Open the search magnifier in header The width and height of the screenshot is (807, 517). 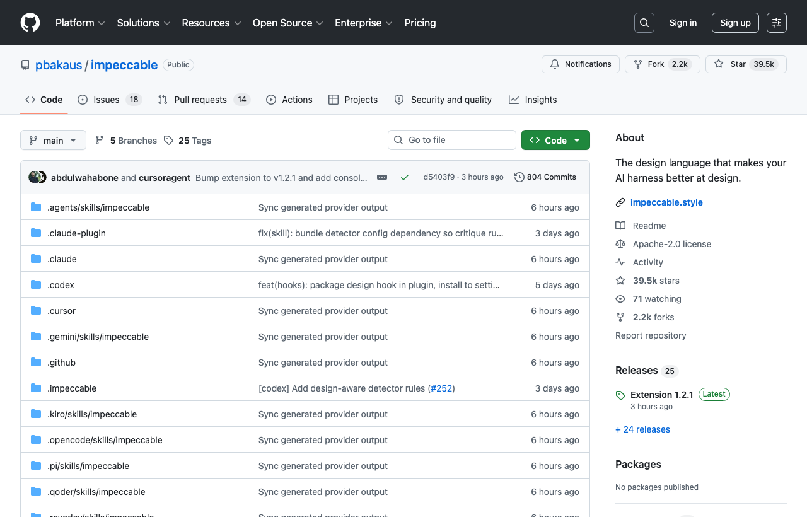[x=644, y=23]
